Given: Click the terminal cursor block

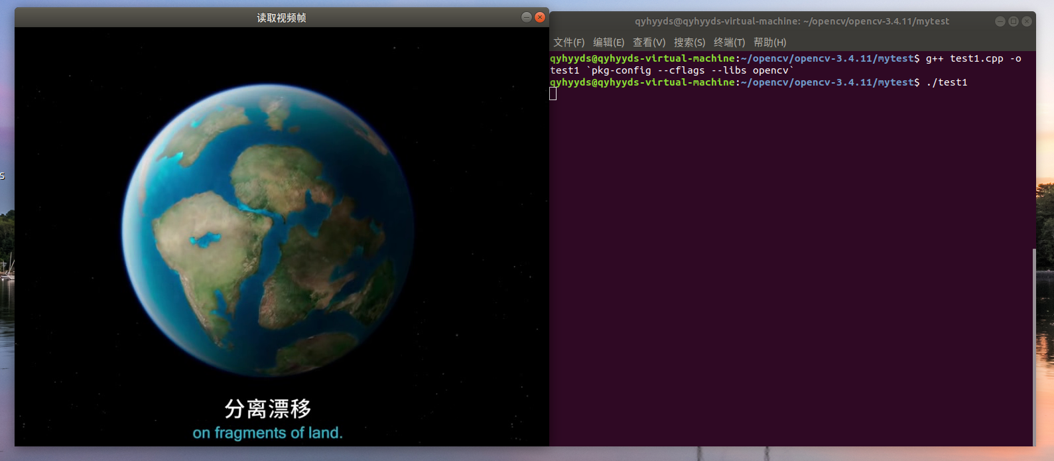Looking at the screenshot, I should tap(553, 94).
